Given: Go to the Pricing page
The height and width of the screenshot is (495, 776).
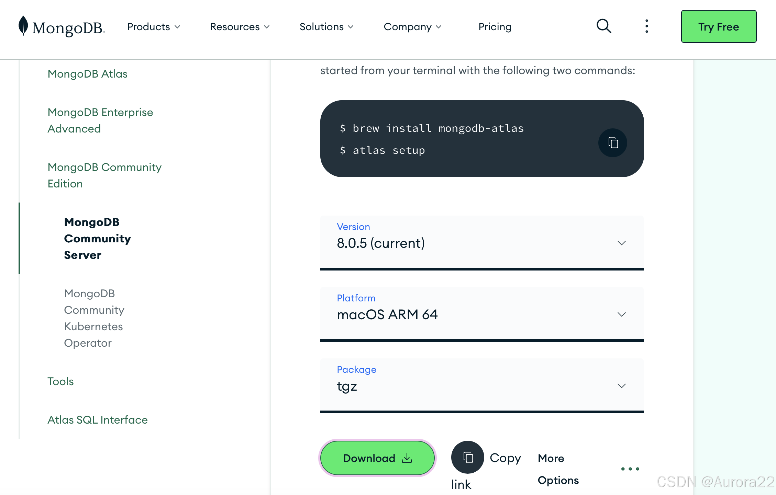Looking at the screenshot, I should pyautogui.click(x=495, y=27).
